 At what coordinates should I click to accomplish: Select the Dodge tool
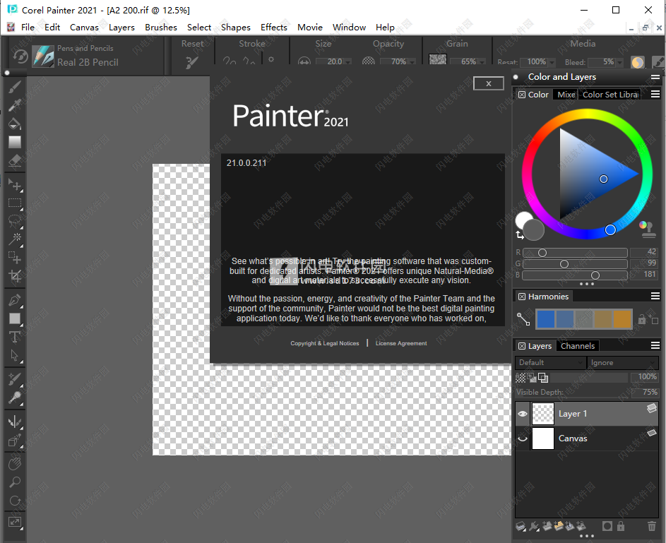(x=14, y=398)
